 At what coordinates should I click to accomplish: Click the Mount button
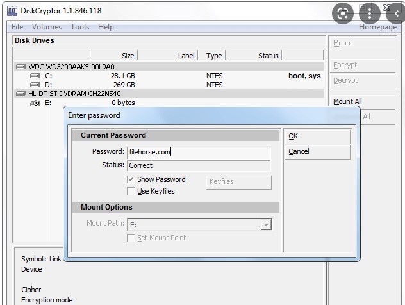[362, 44]
